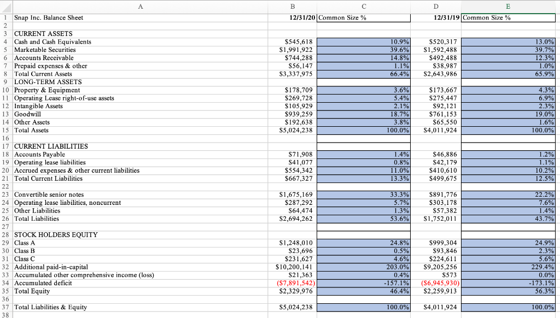Click the 18.7% goodwill percentage
Screen dimensions: 560x318
tap(364, 114)
